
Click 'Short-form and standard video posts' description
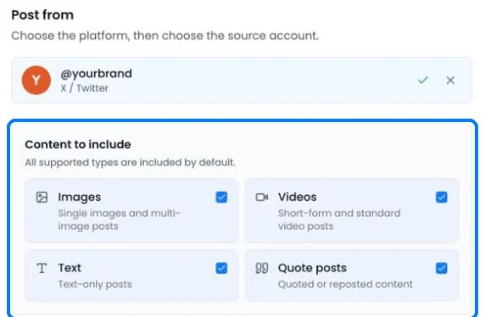[339, 220]
